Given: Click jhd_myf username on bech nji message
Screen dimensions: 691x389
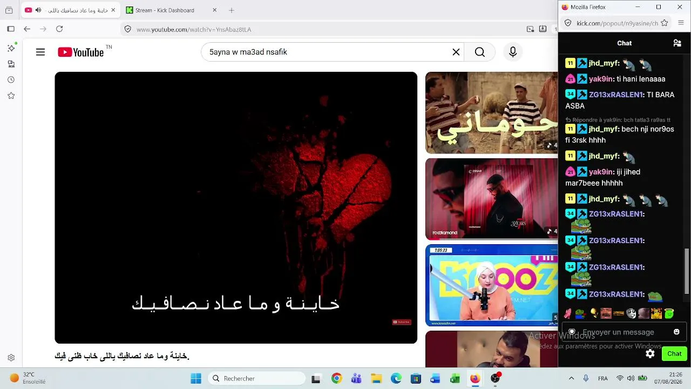Looking at the screenshot, I should pos(604,129).
